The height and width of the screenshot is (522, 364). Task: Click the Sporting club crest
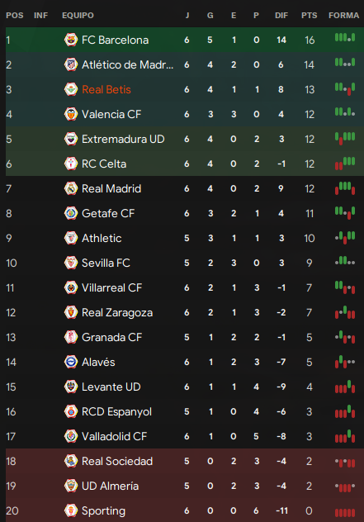click(x=71, y=510)
